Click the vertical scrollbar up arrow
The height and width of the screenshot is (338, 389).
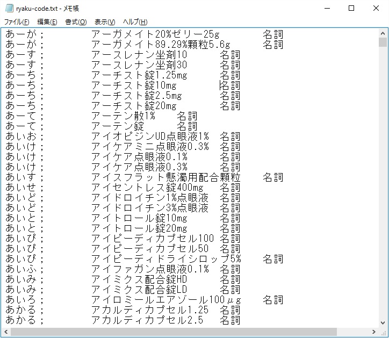(383, 33)
